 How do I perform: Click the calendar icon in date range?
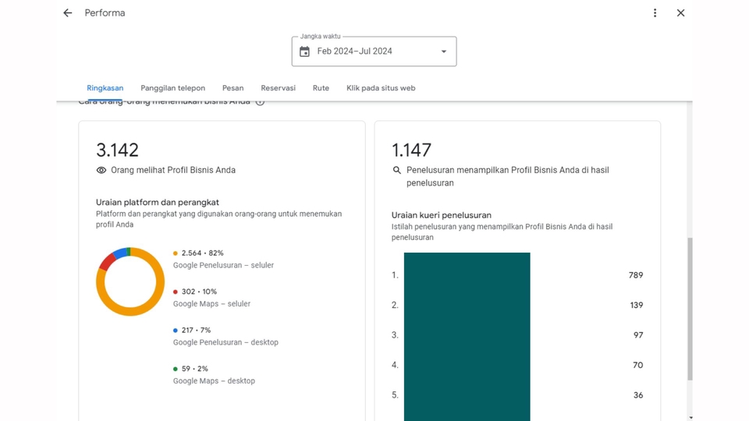304,51
